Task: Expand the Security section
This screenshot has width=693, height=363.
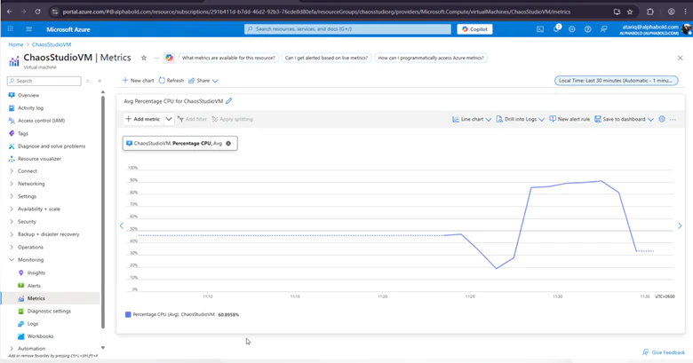Action: click(x=27, y=222)
